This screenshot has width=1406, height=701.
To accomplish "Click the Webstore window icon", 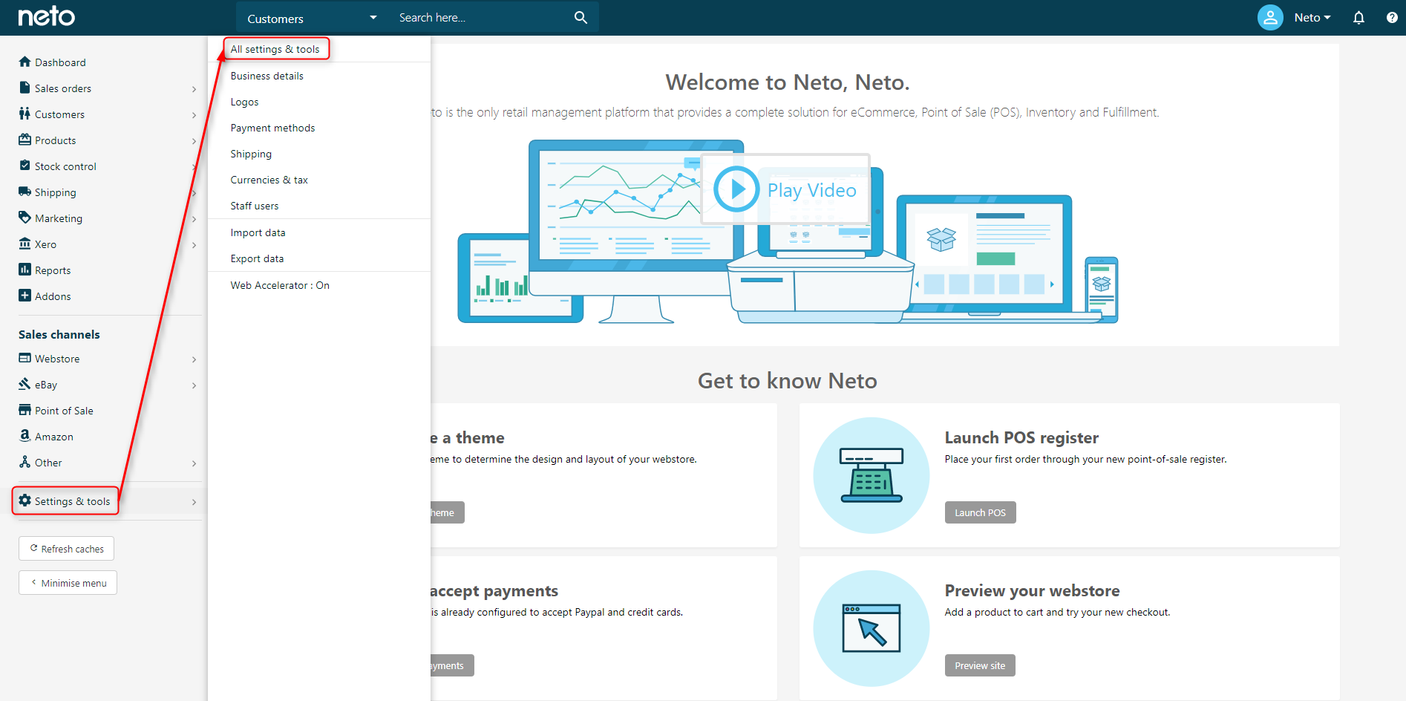I will [x=24, y=358].
